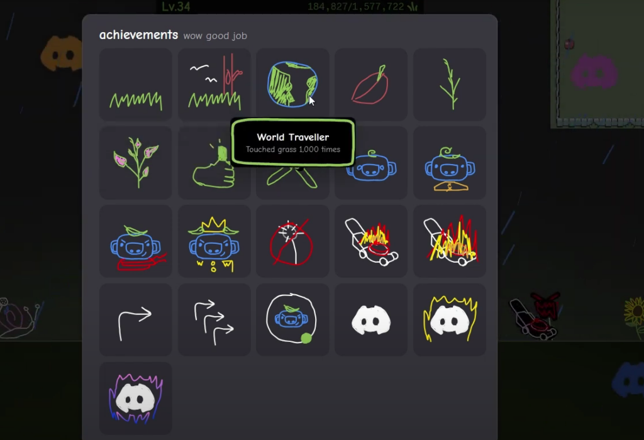Select the red leaf achievement icon
The width and height of the screenshot is (644, 440).
371,84
